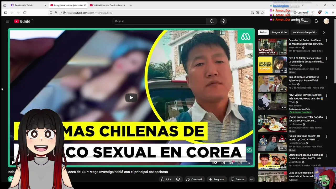Open options for isla más oscura video
This screenshot has width=336, height=189.
coord(327,136)
